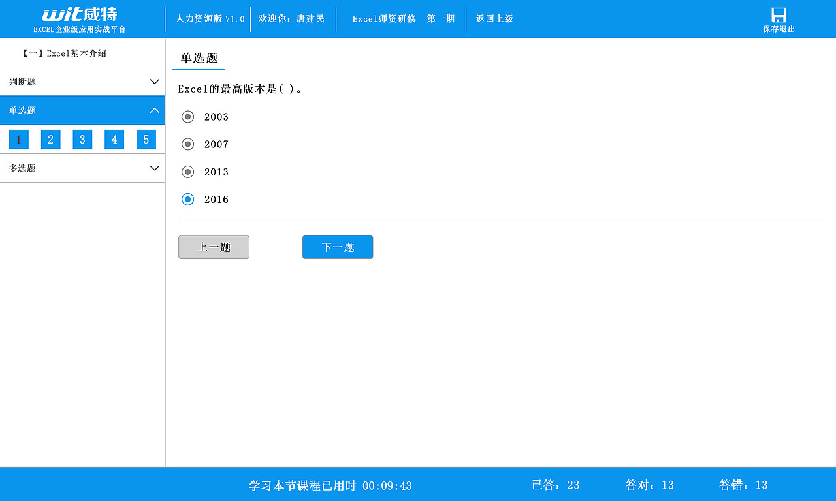This screenshot has height=501, width=836.
Task: Click the 保存退出 save-and-exit icon
Action: click(778, 18)
